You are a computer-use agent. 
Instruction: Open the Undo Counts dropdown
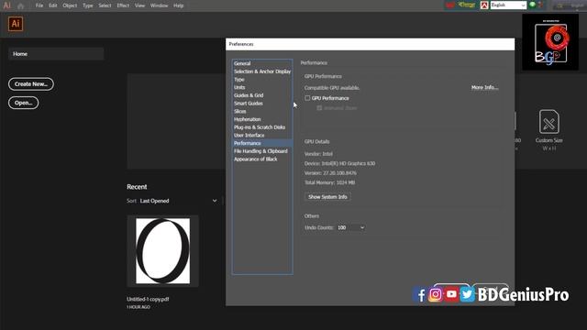(x=350, y=227)
